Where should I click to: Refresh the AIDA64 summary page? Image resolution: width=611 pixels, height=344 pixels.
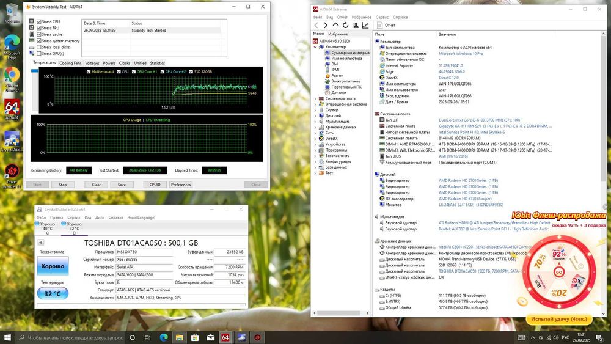[x=345, y=25]
